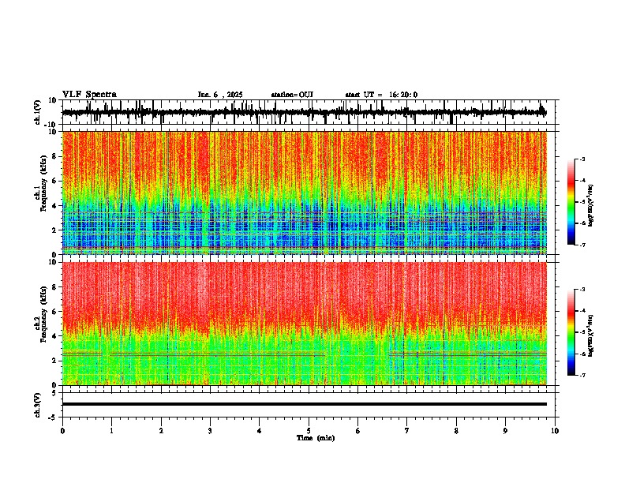Click the '5' tick on ch.3 voltage axis

pos(55,393)
